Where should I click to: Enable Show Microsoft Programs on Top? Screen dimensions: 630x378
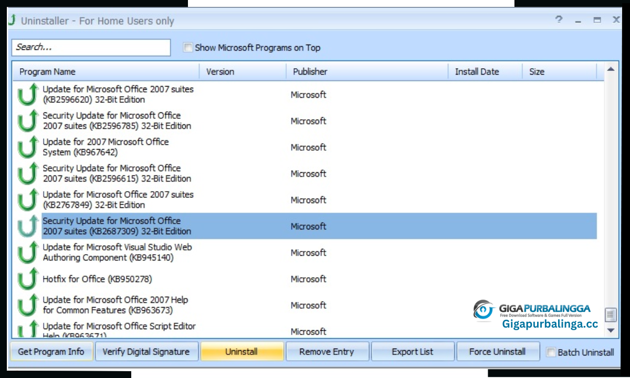(188, 47)
